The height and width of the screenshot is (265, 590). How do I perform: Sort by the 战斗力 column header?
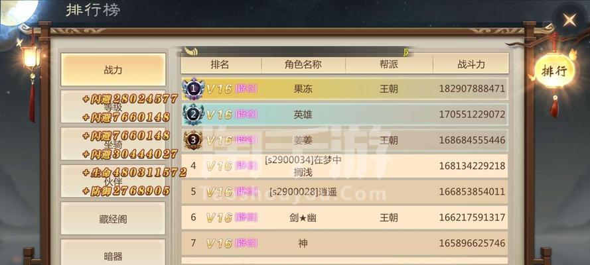[471, 64]
